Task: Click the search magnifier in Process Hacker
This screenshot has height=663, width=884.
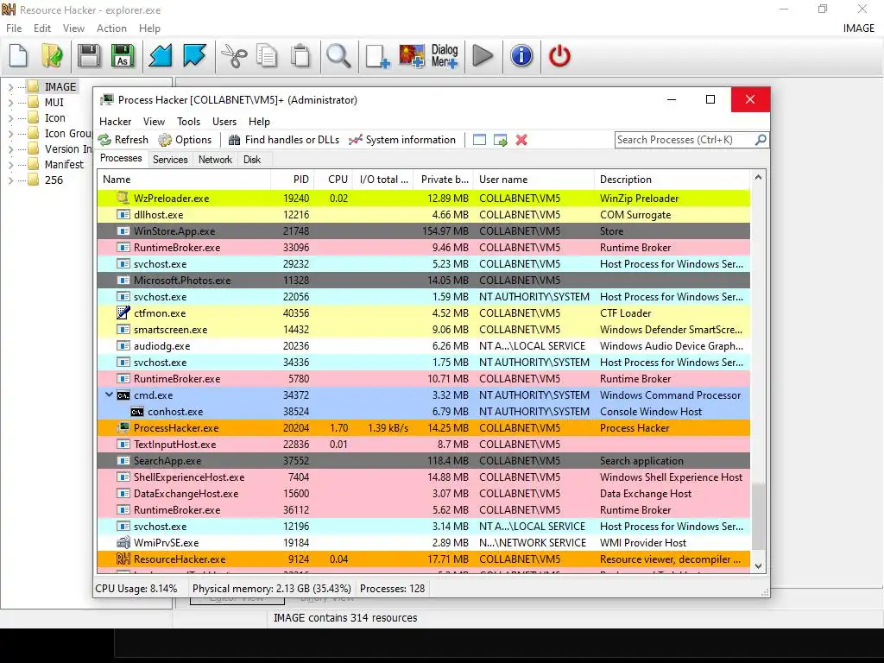Action: click(x=761, y=139)
